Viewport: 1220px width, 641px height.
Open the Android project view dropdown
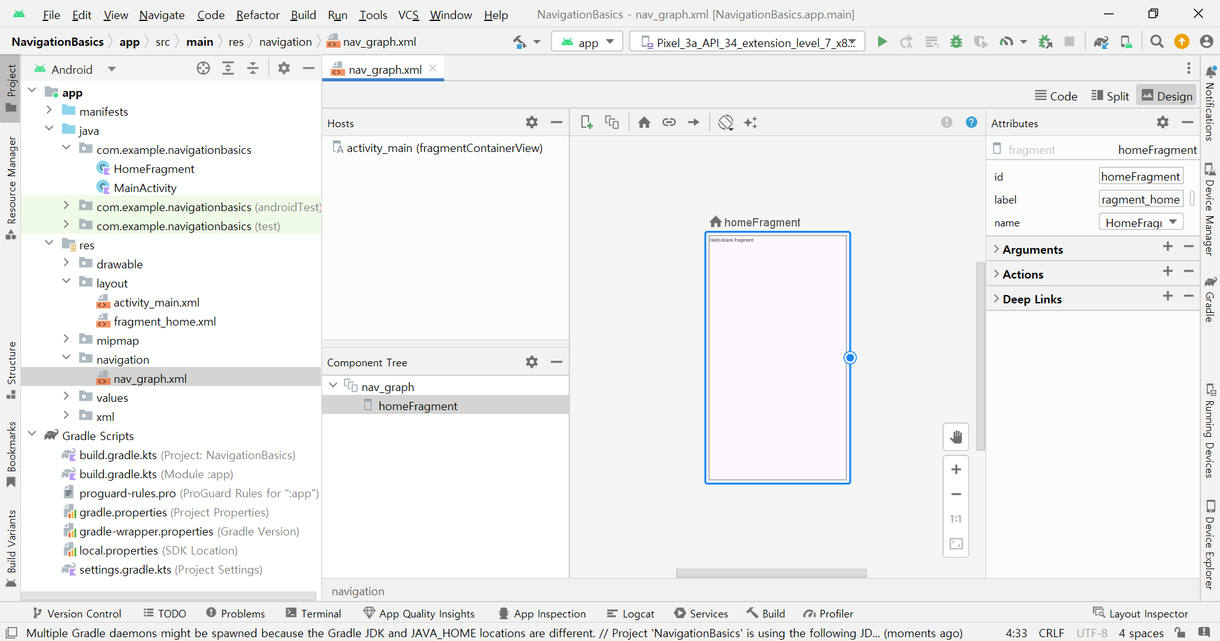75,69
